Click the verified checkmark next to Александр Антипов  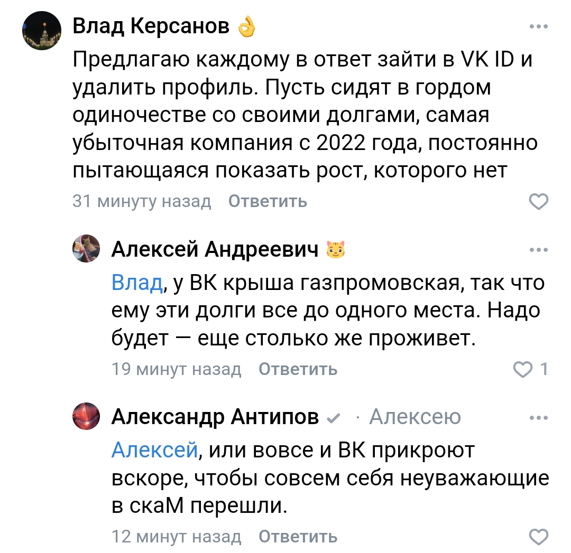(x=333, y=418)
